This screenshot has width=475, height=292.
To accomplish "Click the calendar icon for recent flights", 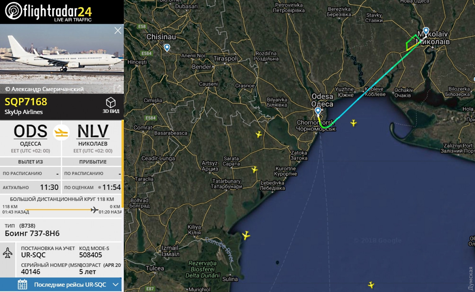I will point(22,284).
